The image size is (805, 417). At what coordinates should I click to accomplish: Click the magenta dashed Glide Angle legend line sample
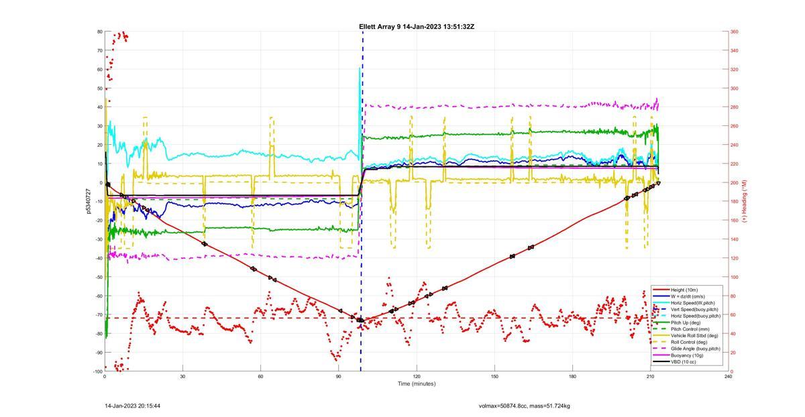pos(660,349)
